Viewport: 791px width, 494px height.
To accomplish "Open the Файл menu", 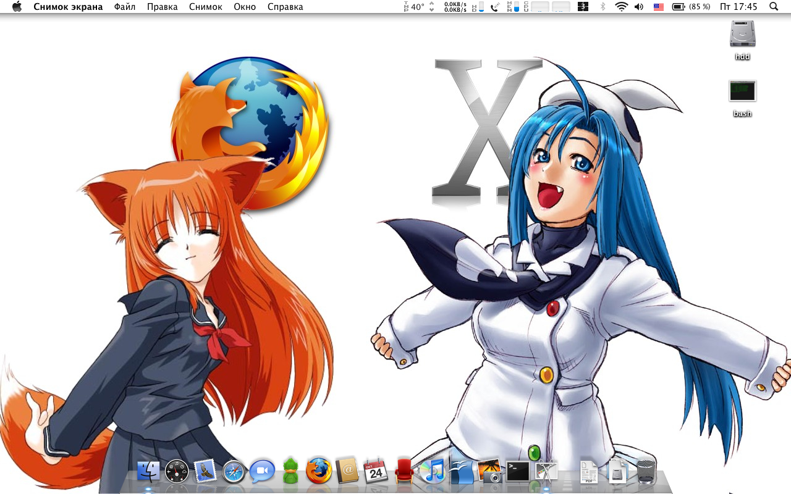I will (x=125, y=7).
